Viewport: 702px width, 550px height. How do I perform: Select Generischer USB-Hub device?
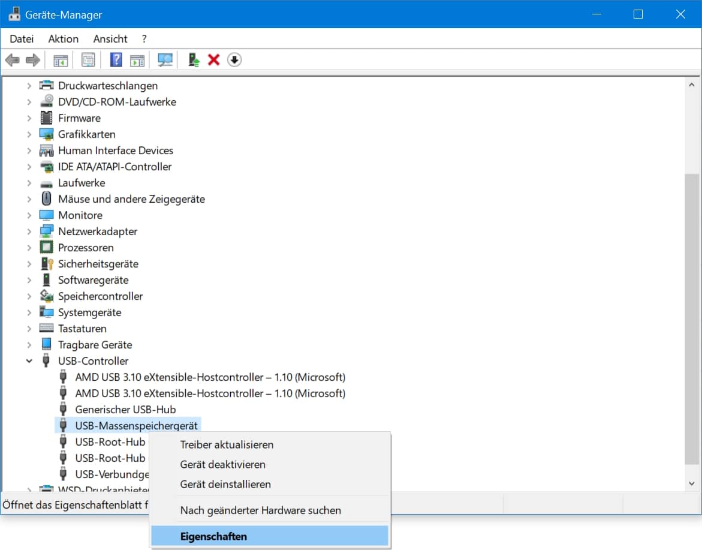[125, 410]
